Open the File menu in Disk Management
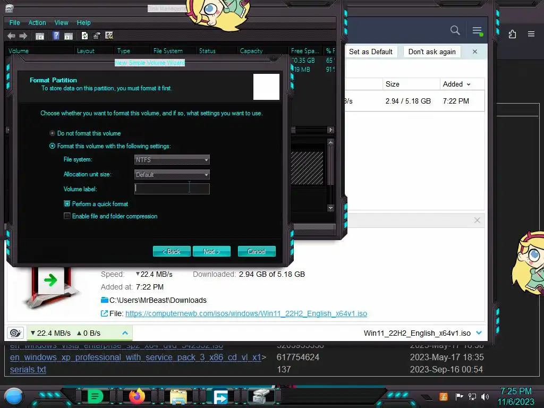 tap(14, 22)
